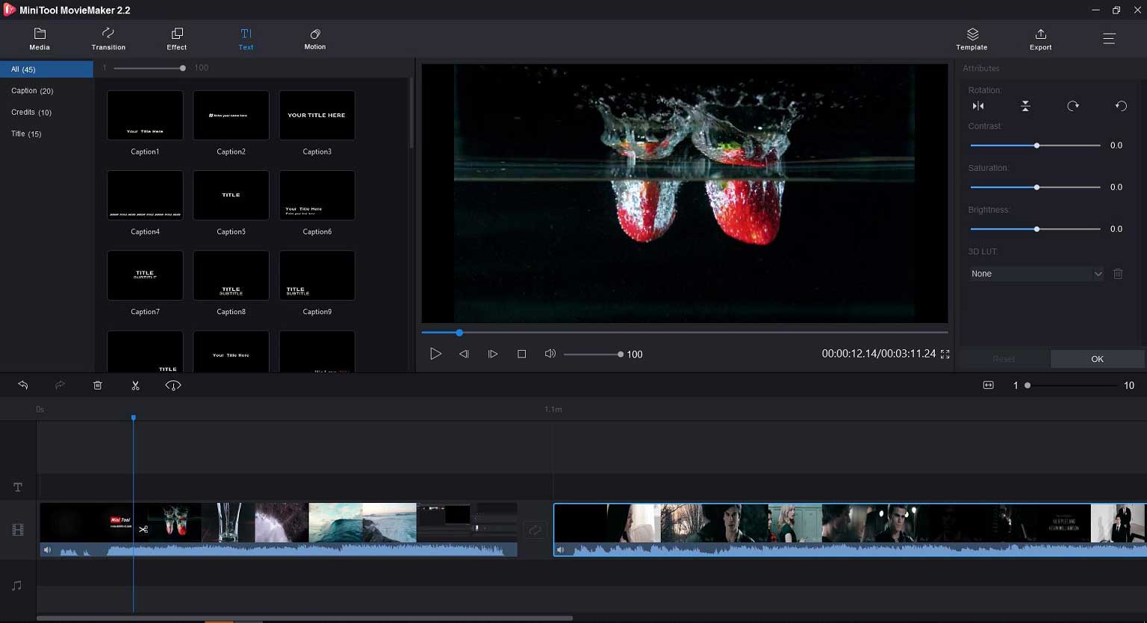Rotate the clip clockwise
The width and height of the screenshot is (1147, 623).
1073,105
